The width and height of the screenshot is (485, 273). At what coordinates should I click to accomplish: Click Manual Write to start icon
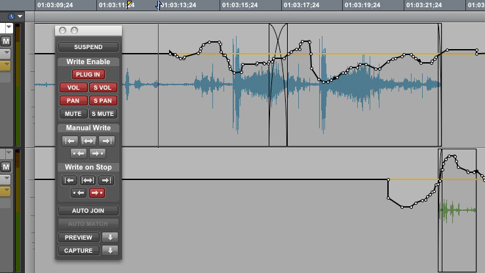coord(69,141)
